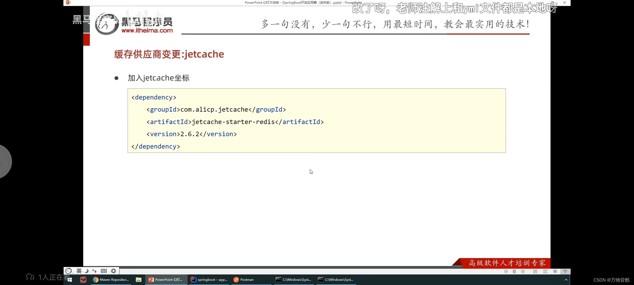Screen dimensions: 634x285
Task: Toggle the punctuation mode icon
Action: [x=94, y=271]
